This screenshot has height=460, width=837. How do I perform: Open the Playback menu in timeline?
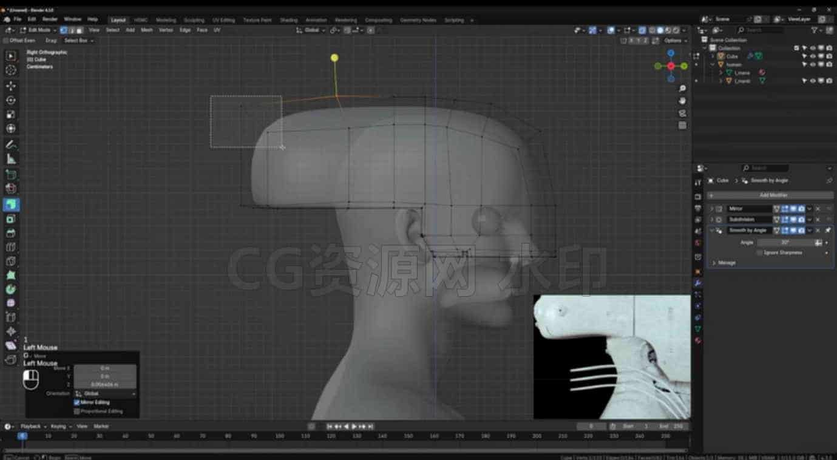(33, 427)
